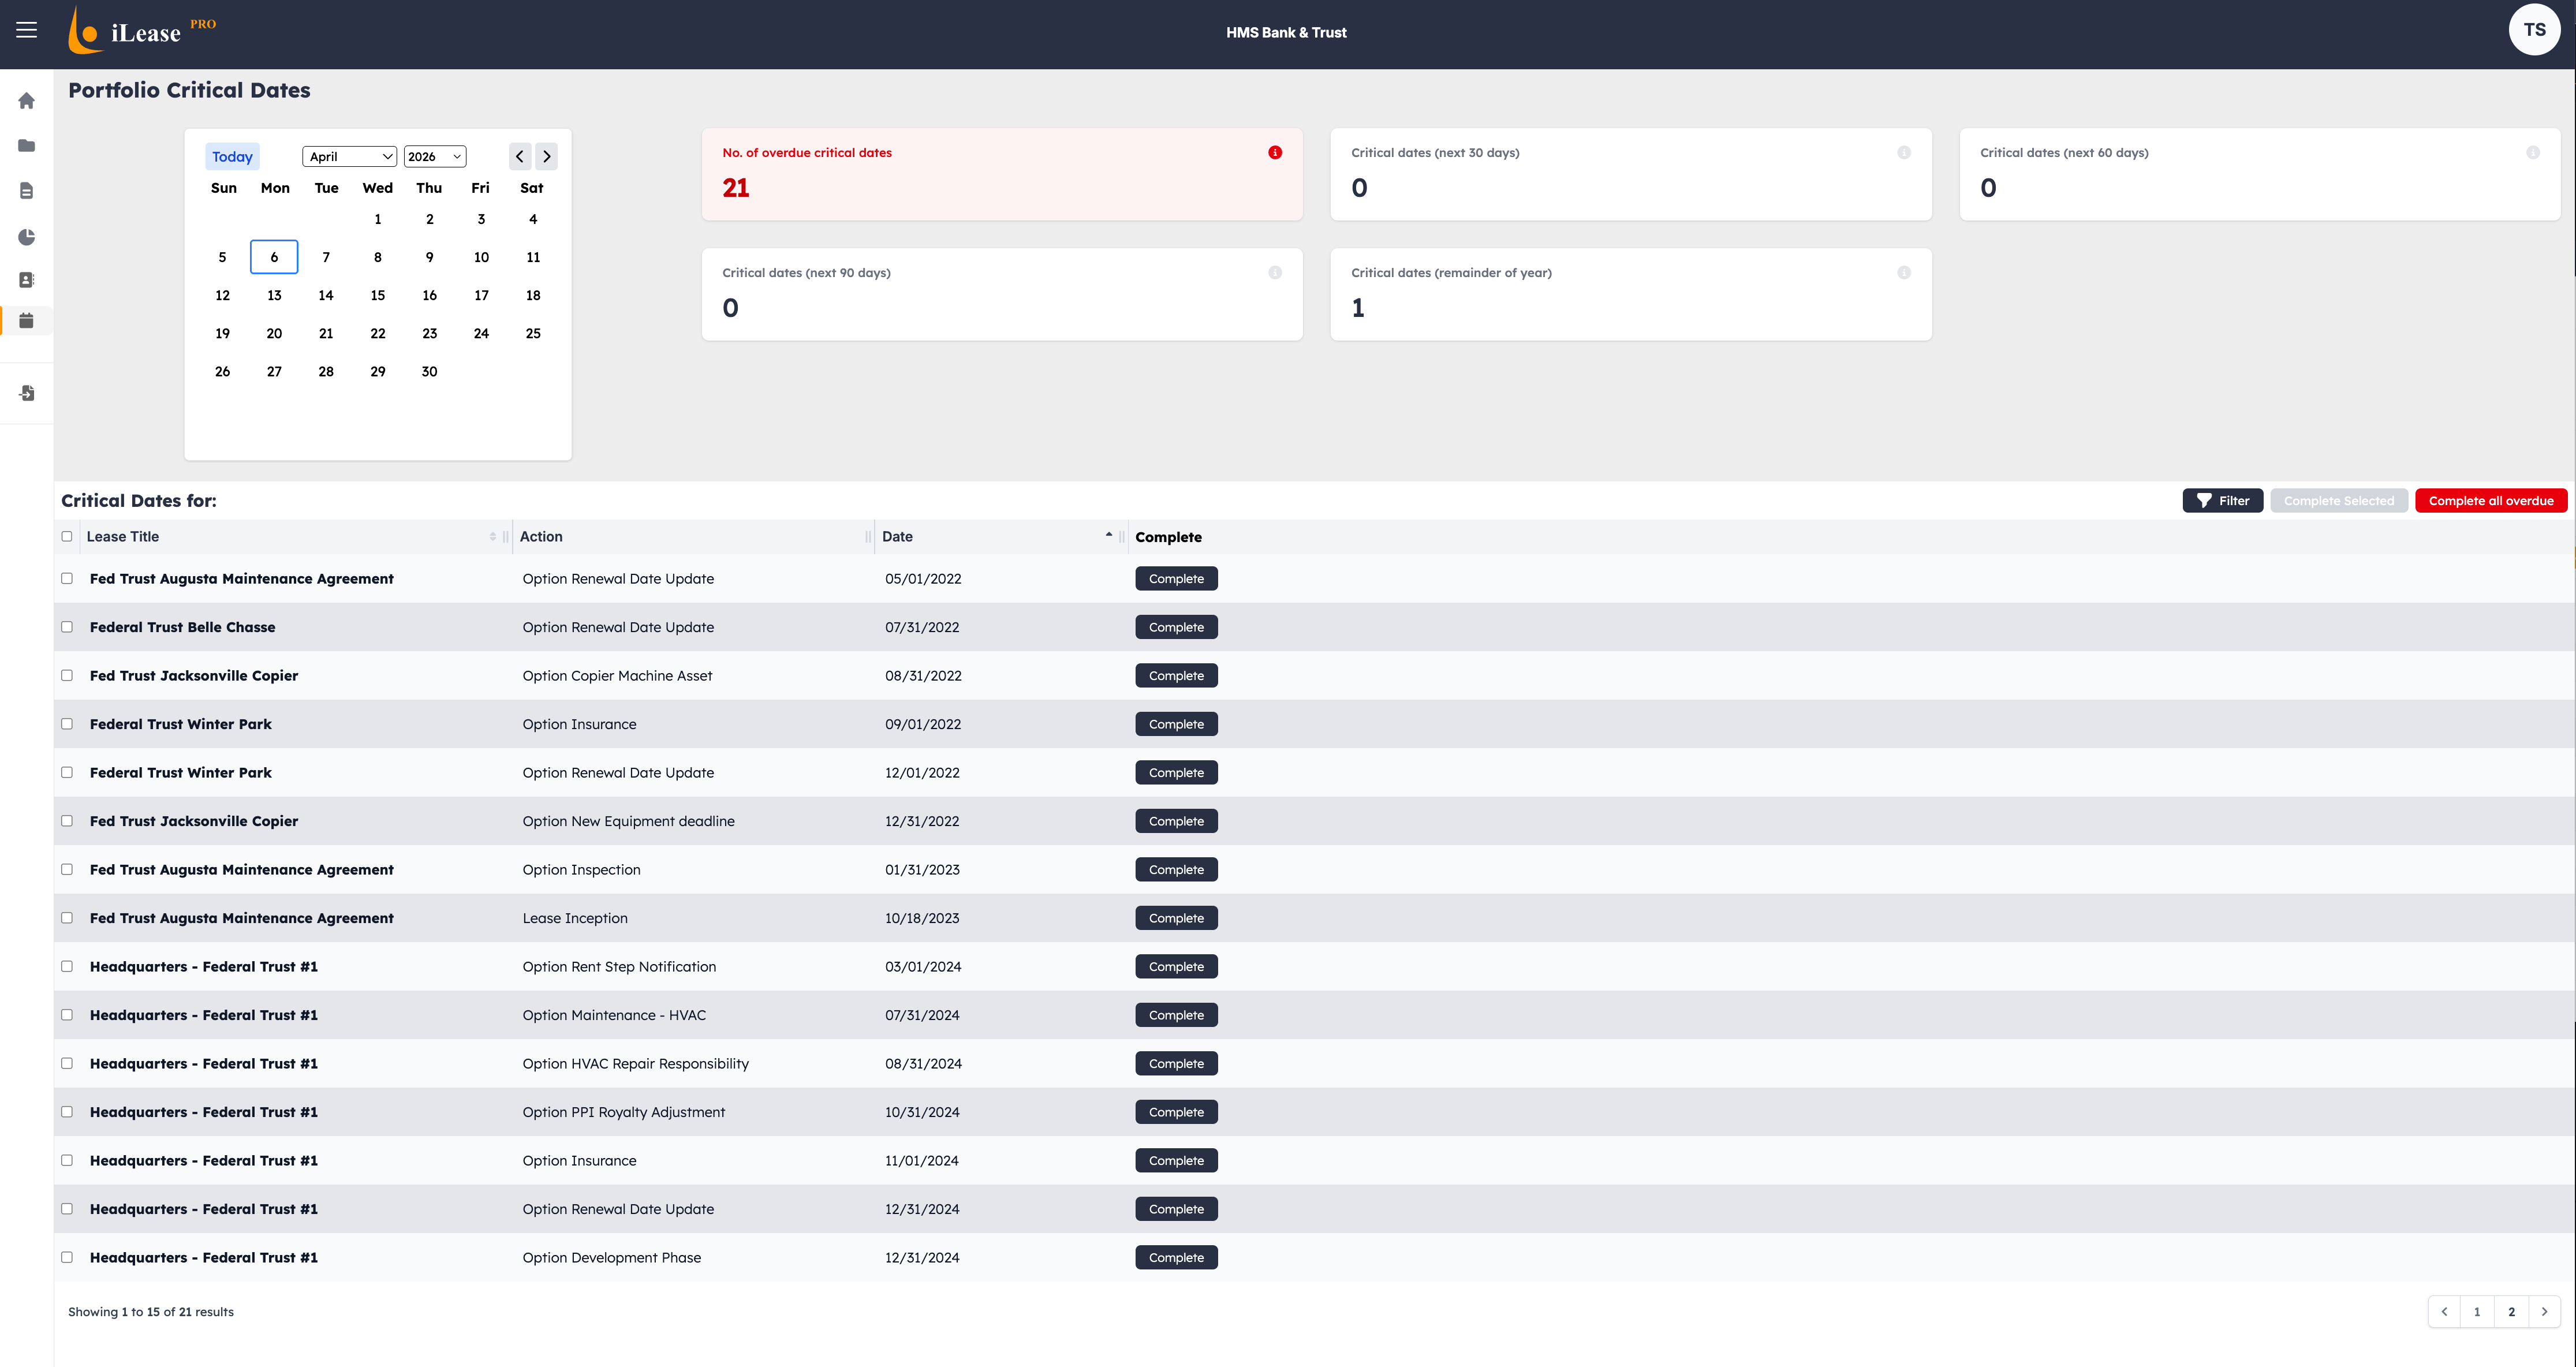Screen dimensions: 2576x1367
Task: Toggle the Date column sort arrow
Action: (1108, 535)
